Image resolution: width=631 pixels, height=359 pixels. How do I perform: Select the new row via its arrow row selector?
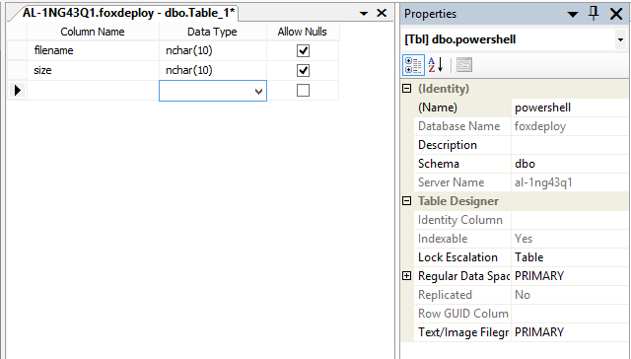pyautogui.click(x=18, y=90)
